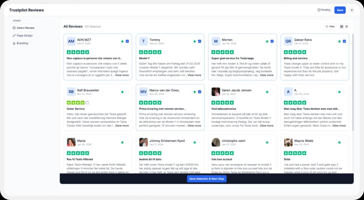Click Save Selection & Next Step
Viewport: 364px width, 200px height.
(x=207, y=179)
